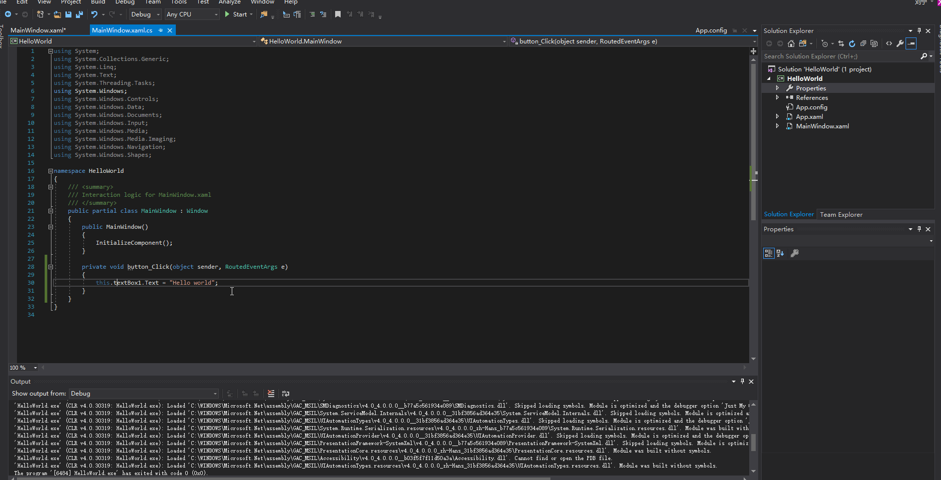Sort Properties panel alphabetically
Screen dimensions: 941x480
(780, 253)
